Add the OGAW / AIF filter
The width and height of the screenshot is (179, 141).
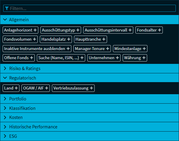point(47,88)
